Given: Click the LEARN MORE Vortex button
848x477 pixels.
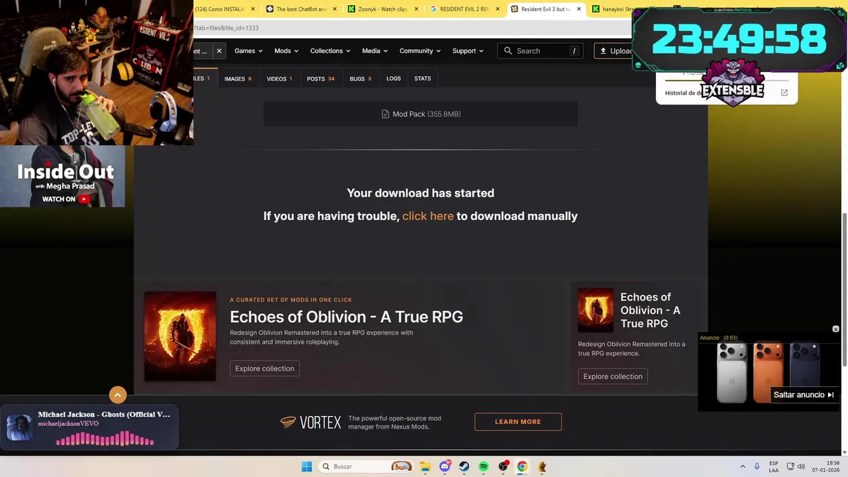Looking at the screenshot, I should tap(518, 422).
